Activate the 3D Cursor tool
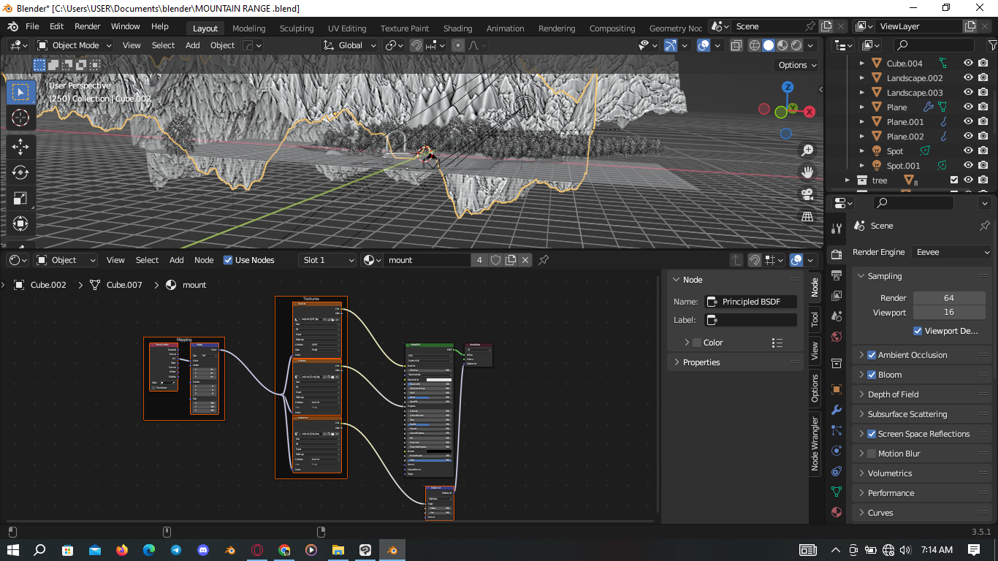 click(x=20, y=118)
